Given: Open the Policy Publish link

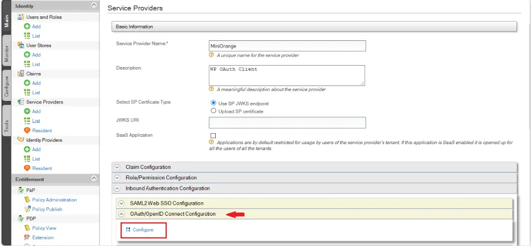Looking at the screenshot, I should (47, 209).
